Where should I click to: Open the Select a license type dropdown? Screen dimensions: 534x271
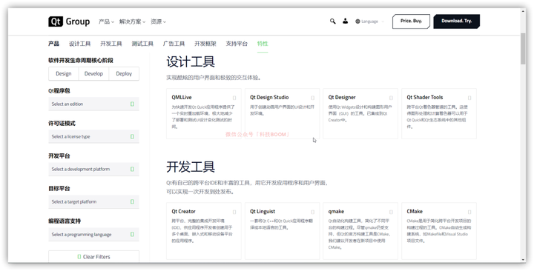[93, 136]
